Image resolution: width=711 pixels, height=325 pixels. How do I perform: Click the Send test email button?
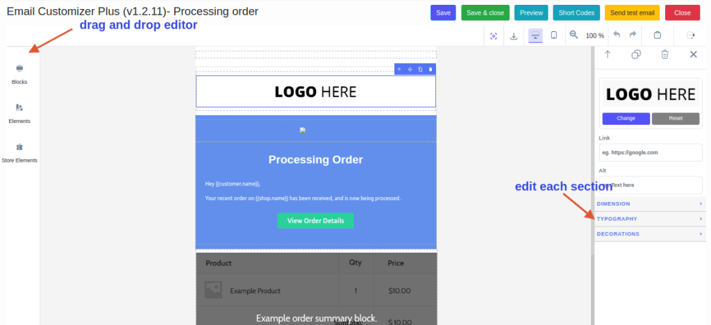(632, 12)
